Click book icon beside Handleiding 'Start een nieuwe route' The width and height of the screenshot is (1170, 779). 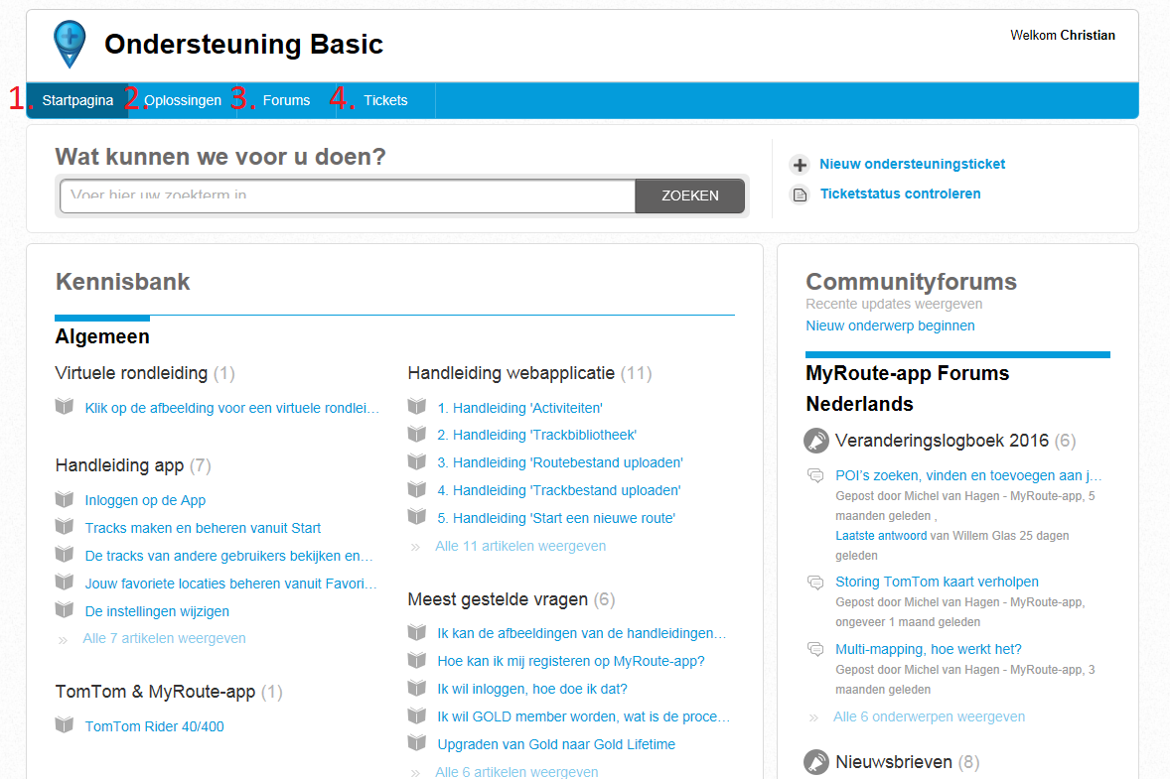[416, 517]
